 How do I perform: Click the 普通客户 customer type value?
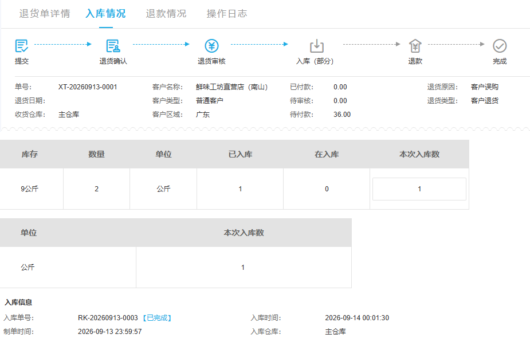click(x=209, y=101)
